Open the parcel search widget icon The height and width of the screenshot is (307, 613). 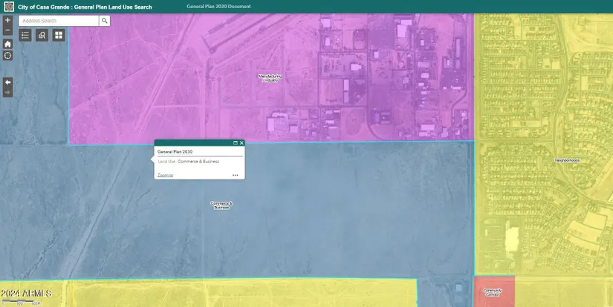click(x=42, y=35)
